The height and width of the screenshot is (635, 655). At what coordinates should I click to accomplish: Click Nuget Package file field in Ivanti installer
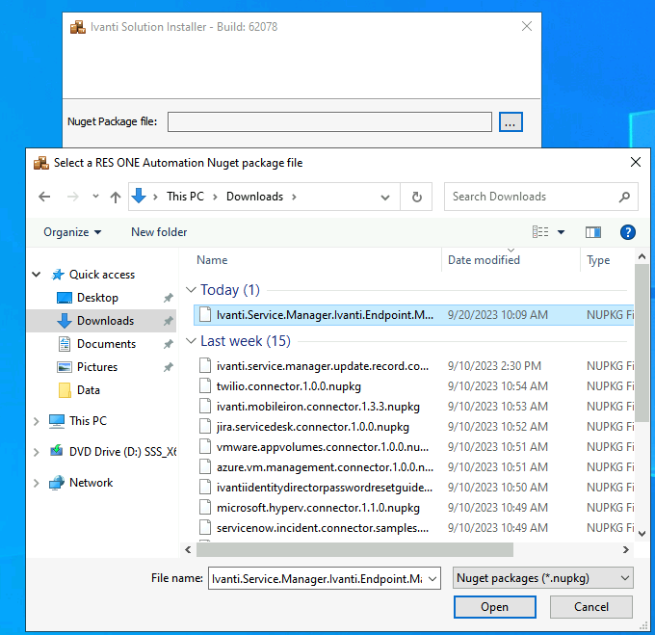point(329,122)
